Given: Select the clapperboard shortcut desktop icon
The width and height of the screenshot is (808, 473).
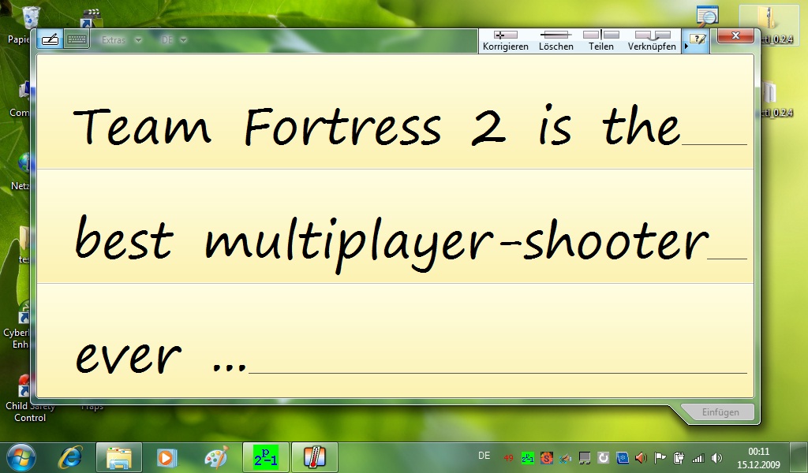Looking at the screenshot, I should tap(92, 17).
